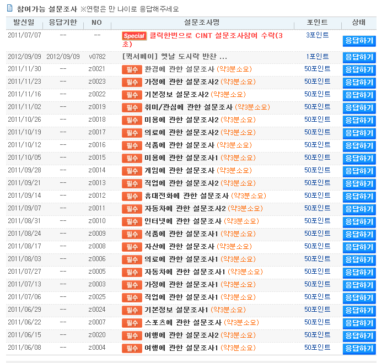Click the date 2011/07/07
Screen dimensions: 387x363
tap(24, 35)
